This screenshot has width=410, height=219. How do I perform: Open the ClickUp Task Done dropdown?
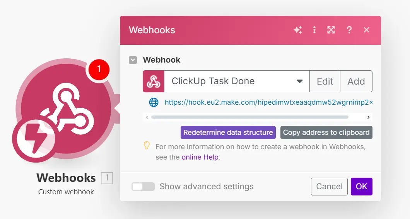pyautogui.click(x=237, y=81)
